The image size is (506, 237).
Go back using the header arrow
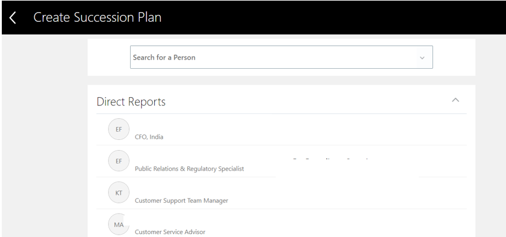coord(13,17)
